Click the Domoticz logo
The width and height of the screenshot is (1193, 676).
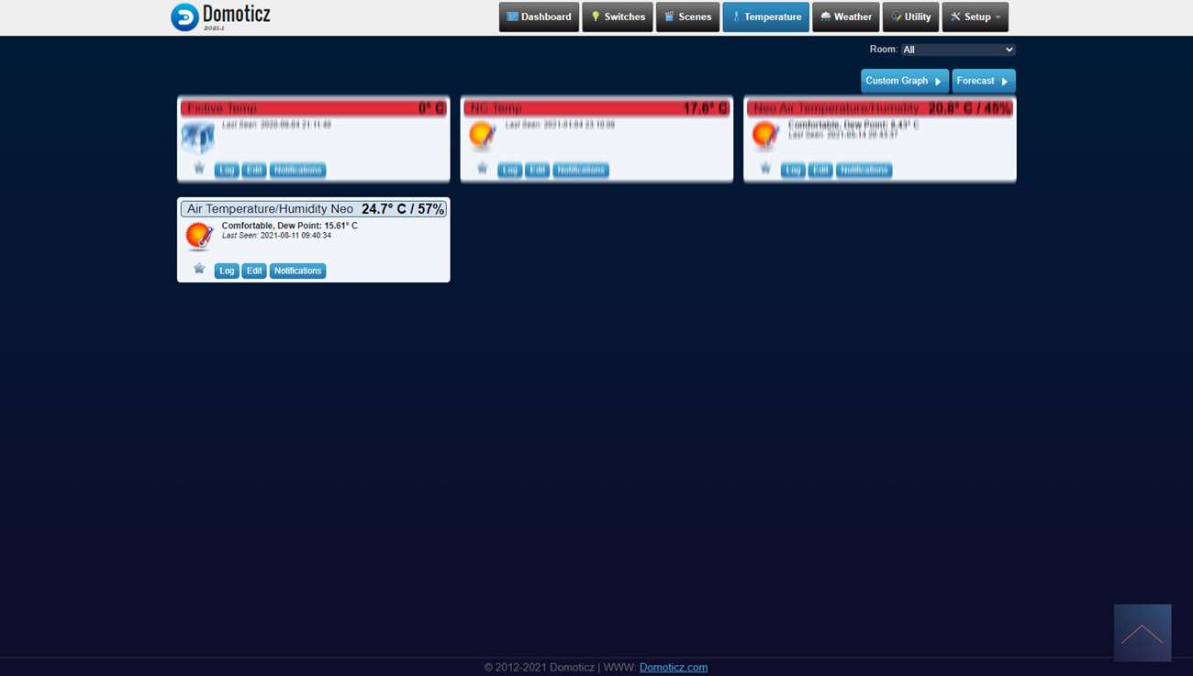click(x=221, y=17)
